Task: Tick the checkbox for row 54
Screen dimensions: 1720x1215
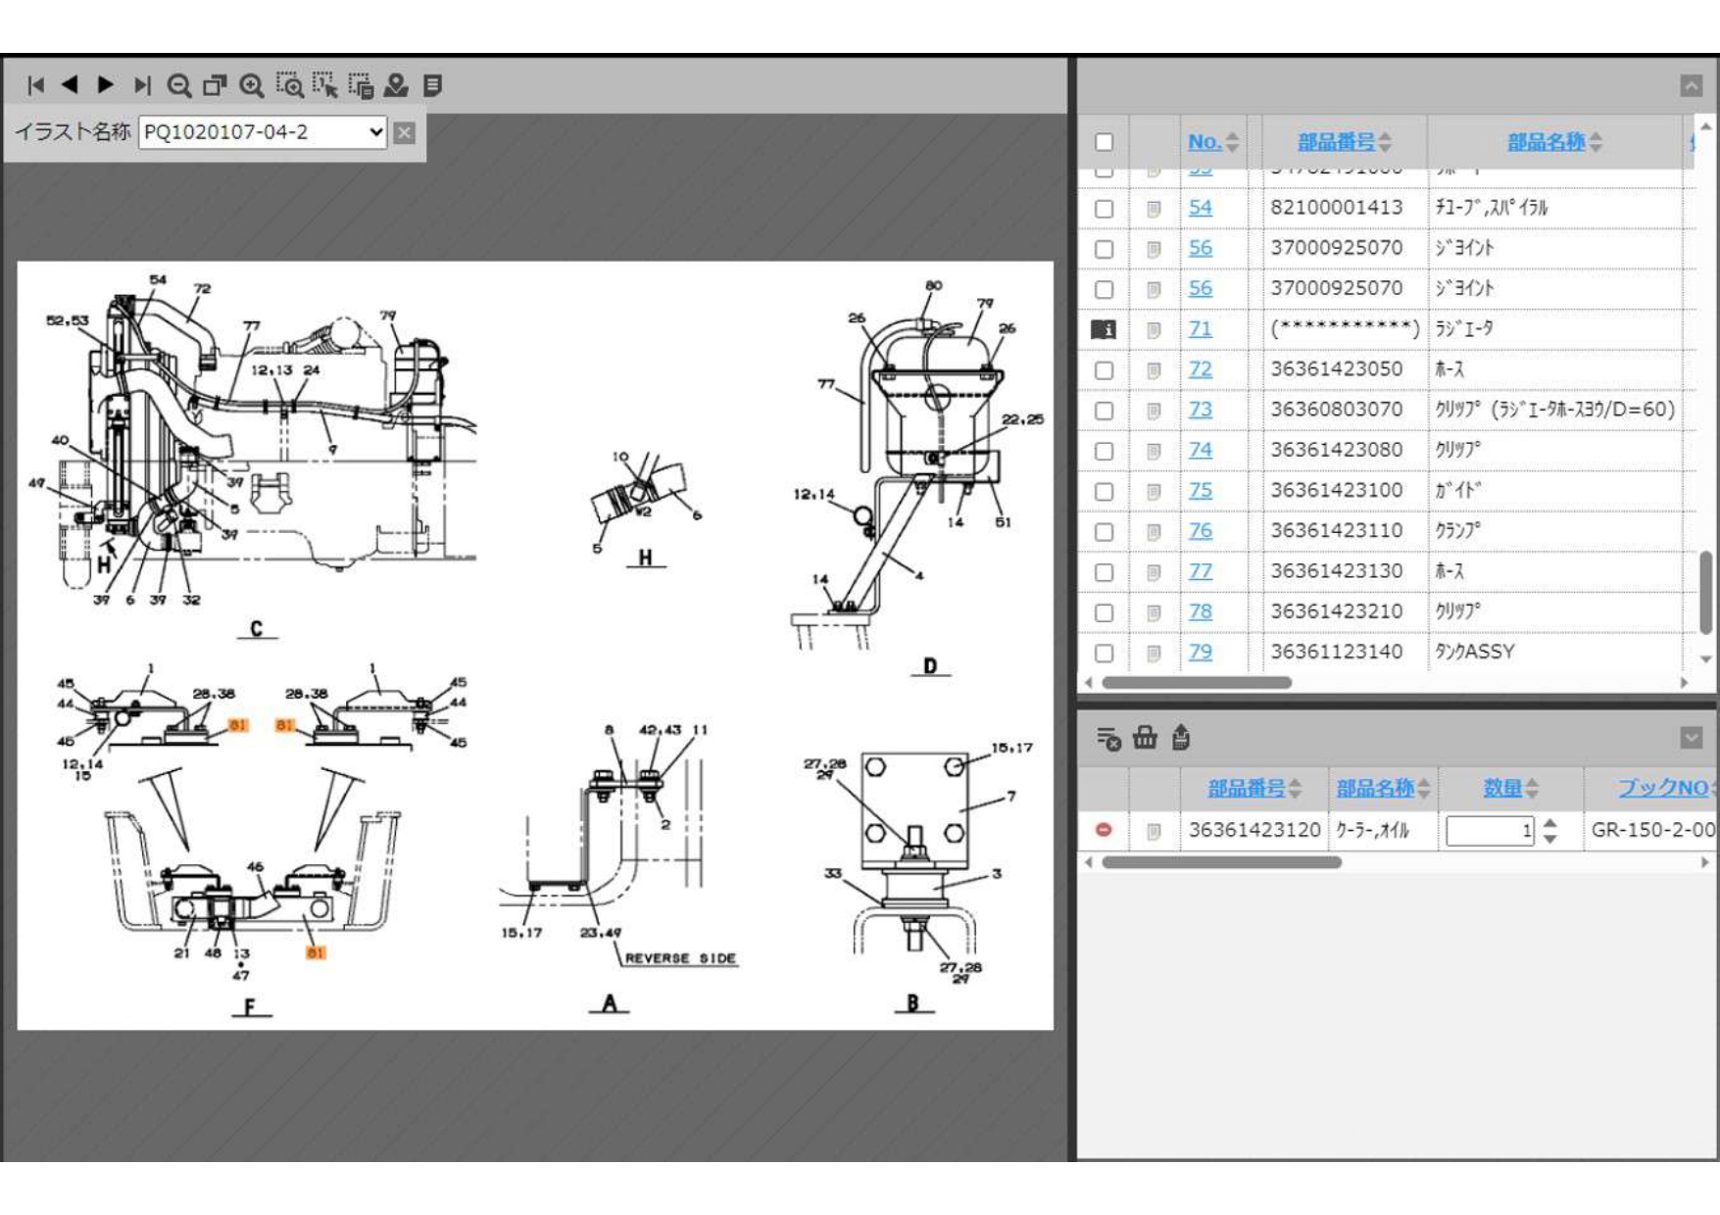Action: 1104,209
